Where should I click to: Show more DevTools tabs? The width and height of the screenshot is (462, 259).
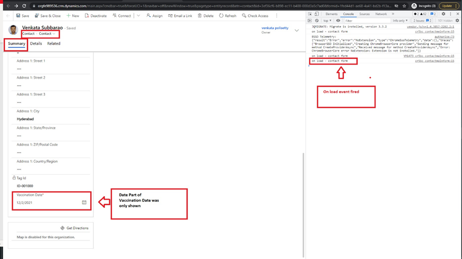click(393, 14)
